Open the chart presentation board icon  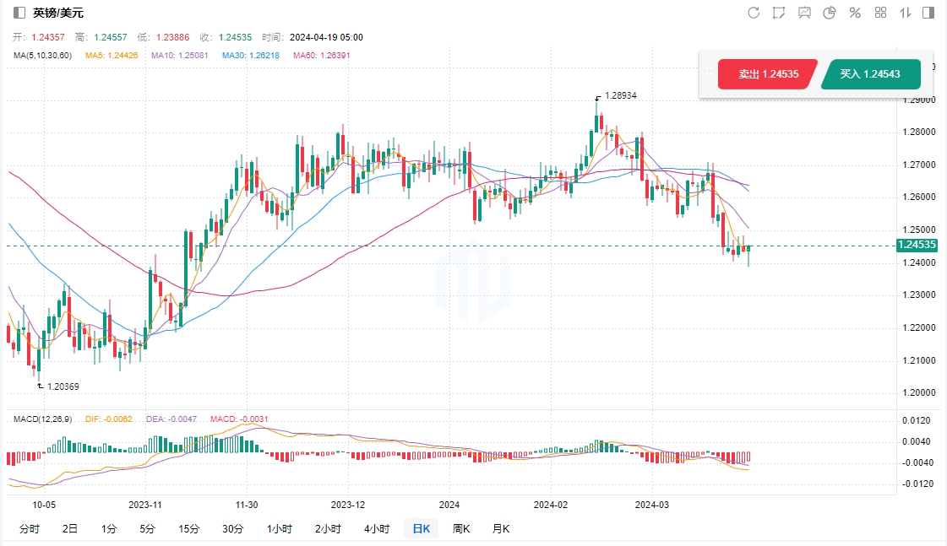(804, 13)
